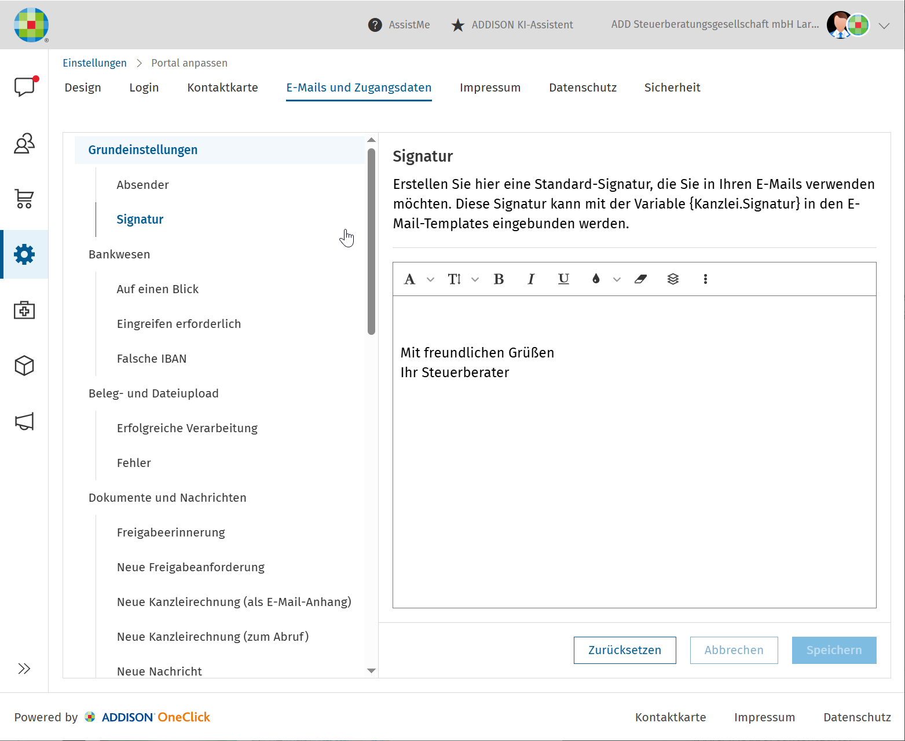Open AssistMe help
This screenshot has width=905, height=741.
[399, 25]
